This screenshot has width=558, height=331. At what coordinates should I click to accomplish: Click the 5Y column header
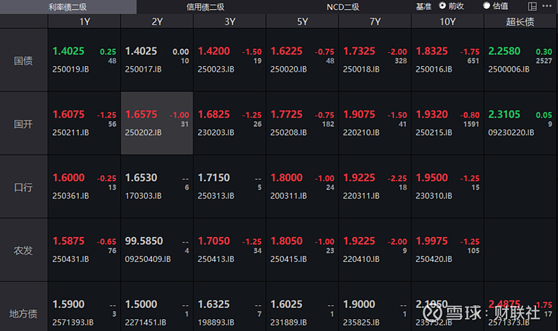(302, 22)
